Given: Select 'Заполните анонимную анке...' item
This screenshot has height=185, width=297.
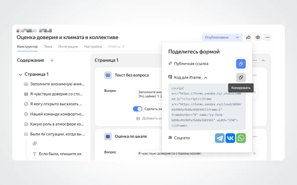Looking at the screenshot, I should click(x=54, y=84).
